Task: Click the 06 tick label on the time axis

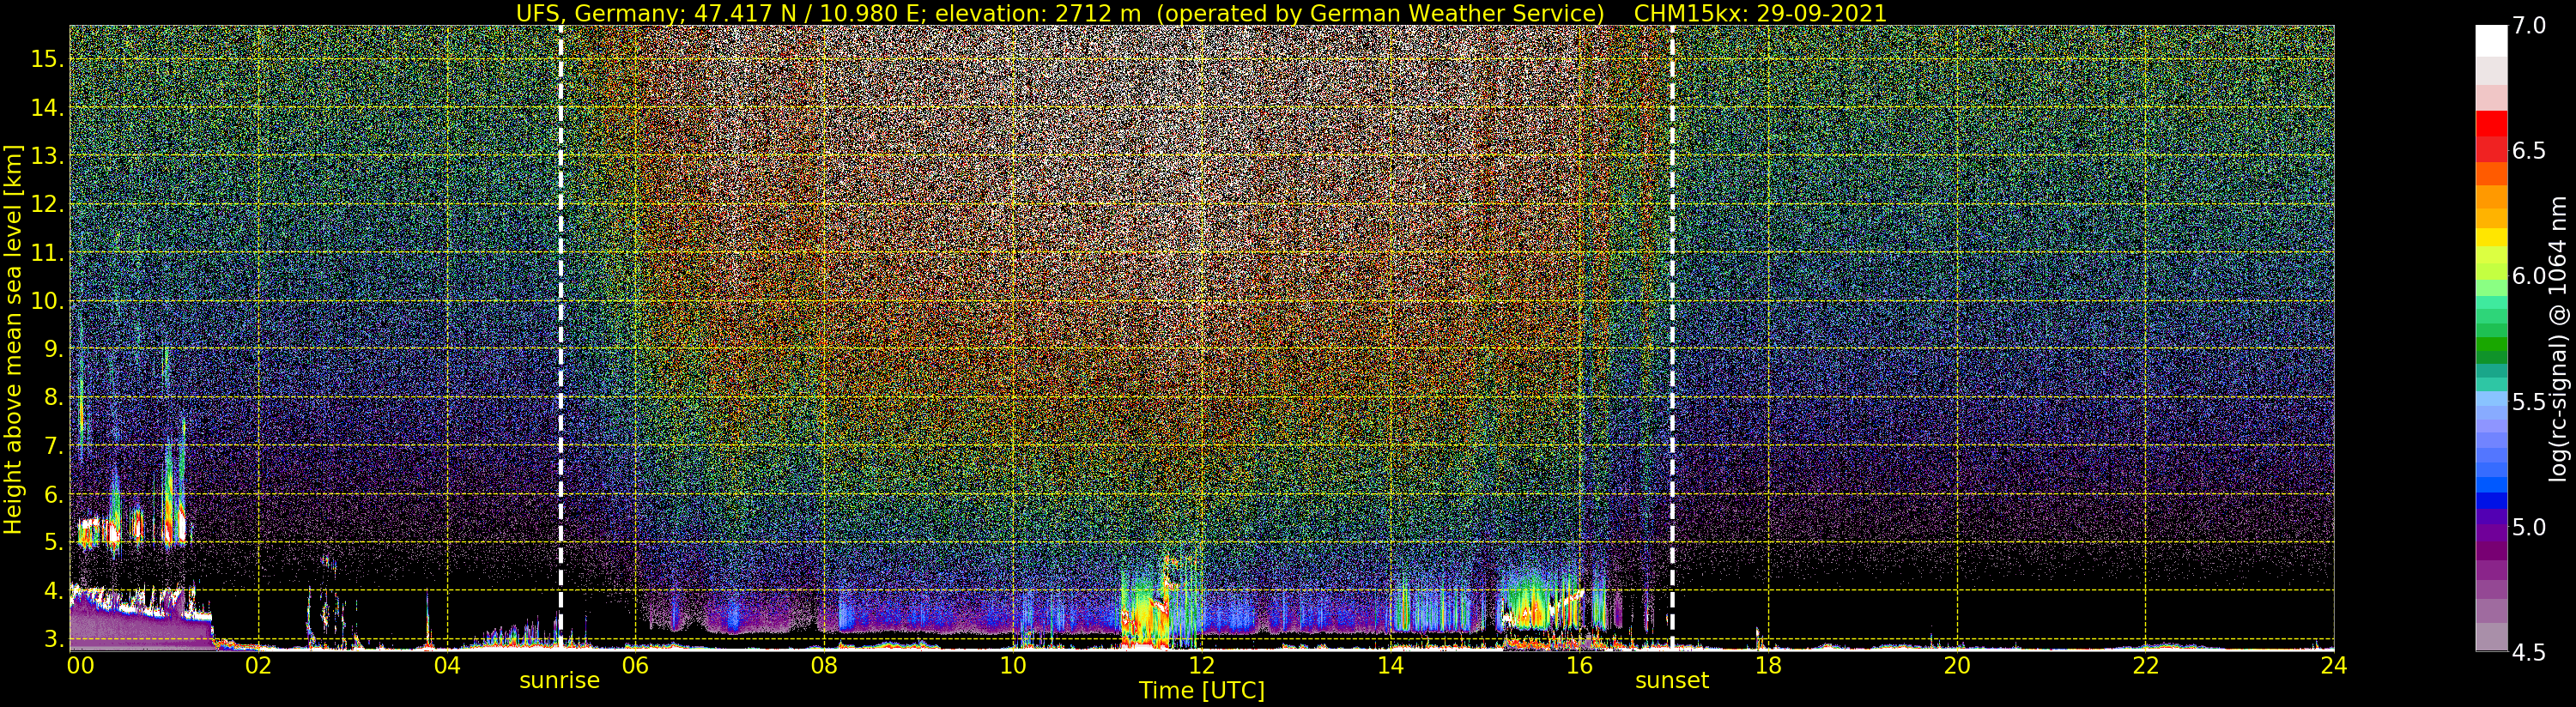Action: (635, 666)
